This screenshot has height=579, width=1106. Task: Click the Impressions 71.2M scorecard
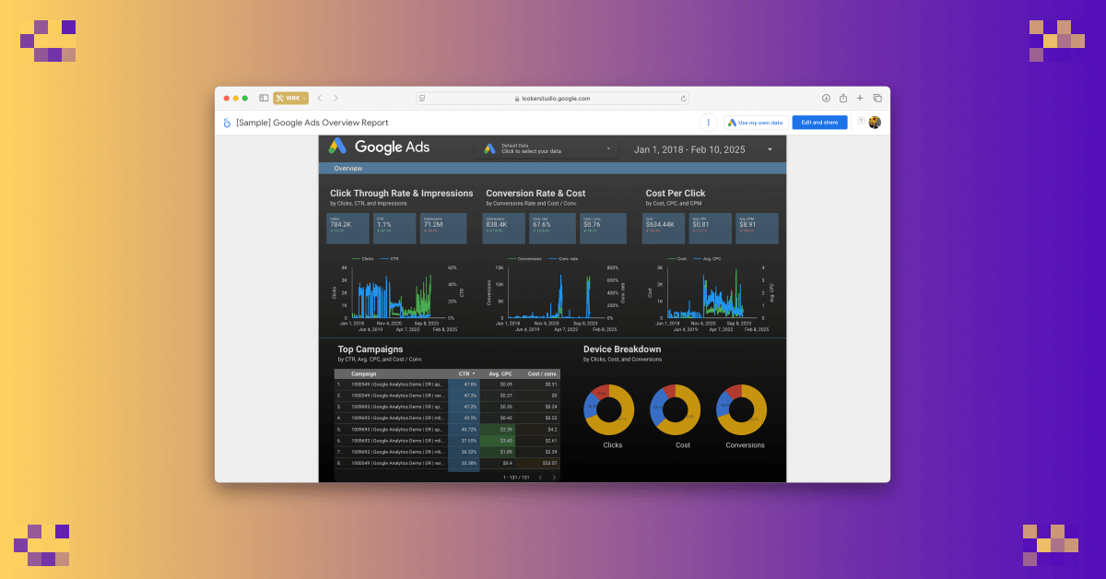click(441, 229)
